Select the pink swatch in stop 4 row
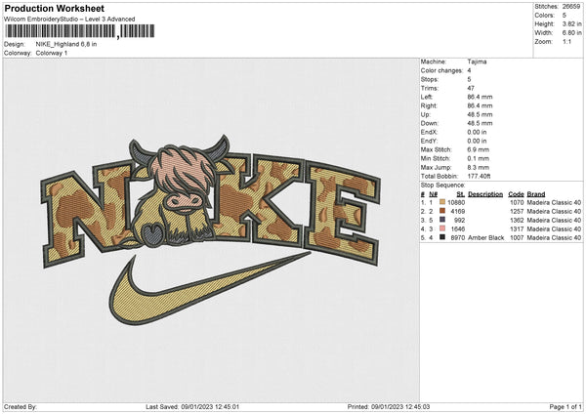Screen dimensions: 586x414 442,228
